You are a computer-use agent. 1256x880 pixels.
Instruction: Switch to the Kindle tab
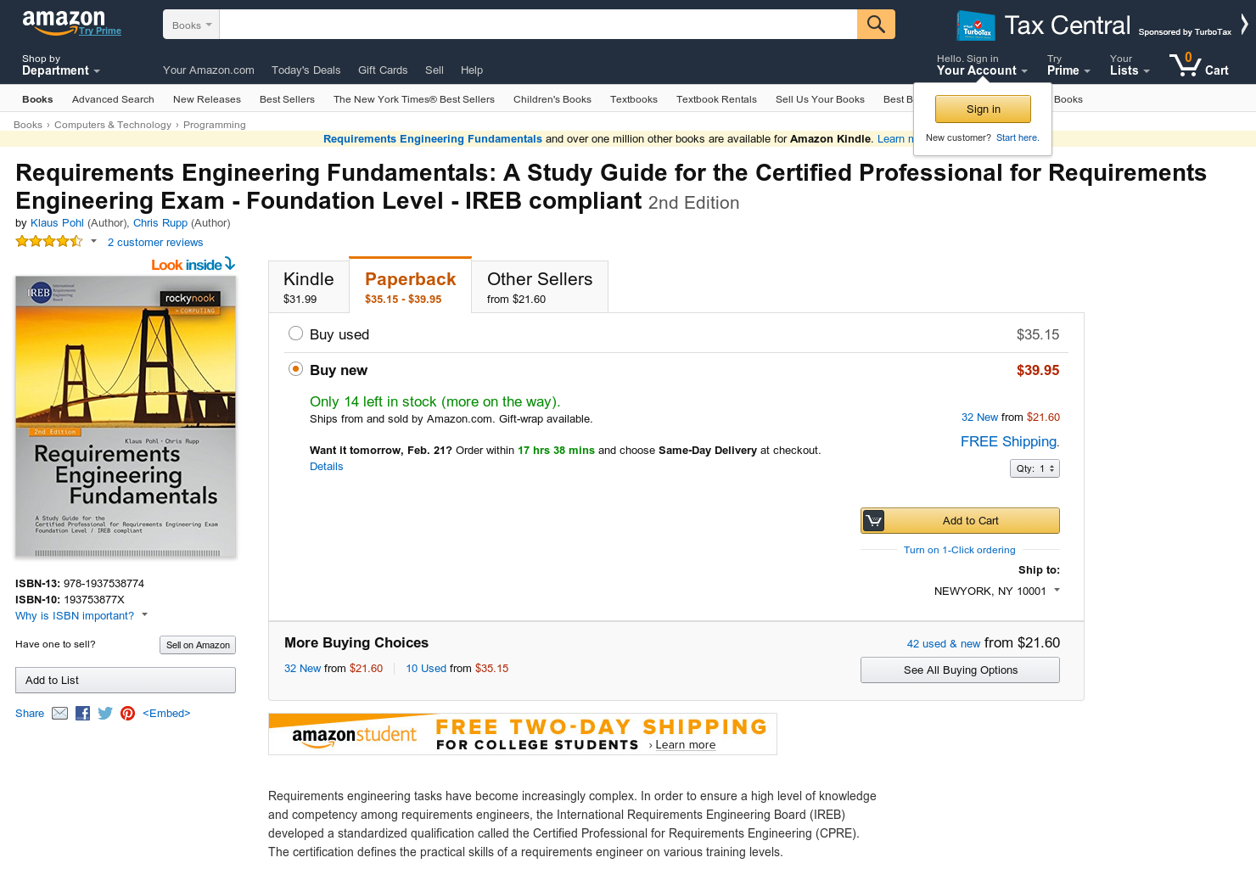(308, 286)
